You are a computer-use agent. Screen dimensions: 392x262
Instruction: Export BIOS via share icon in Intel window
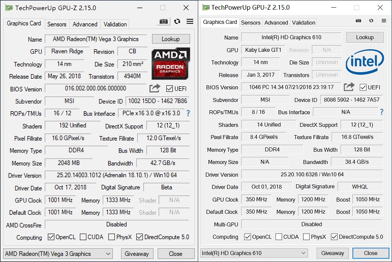tap(349, 87)
